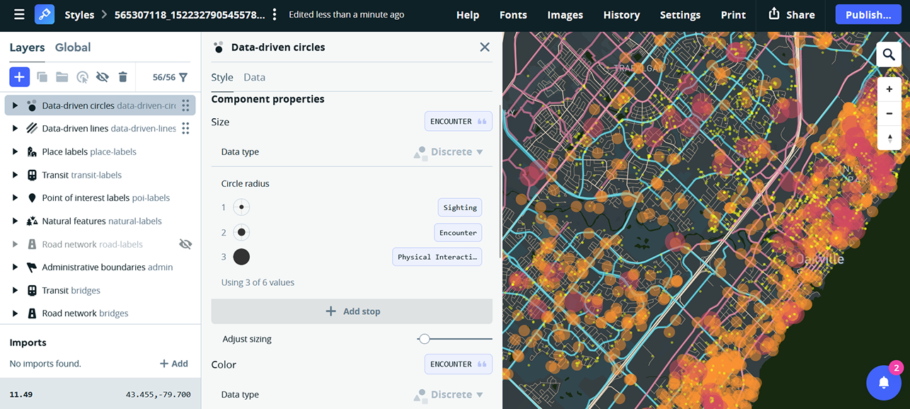Show the hidden Road network road-labels layer

pyautogui.click(x=185, y=244)
